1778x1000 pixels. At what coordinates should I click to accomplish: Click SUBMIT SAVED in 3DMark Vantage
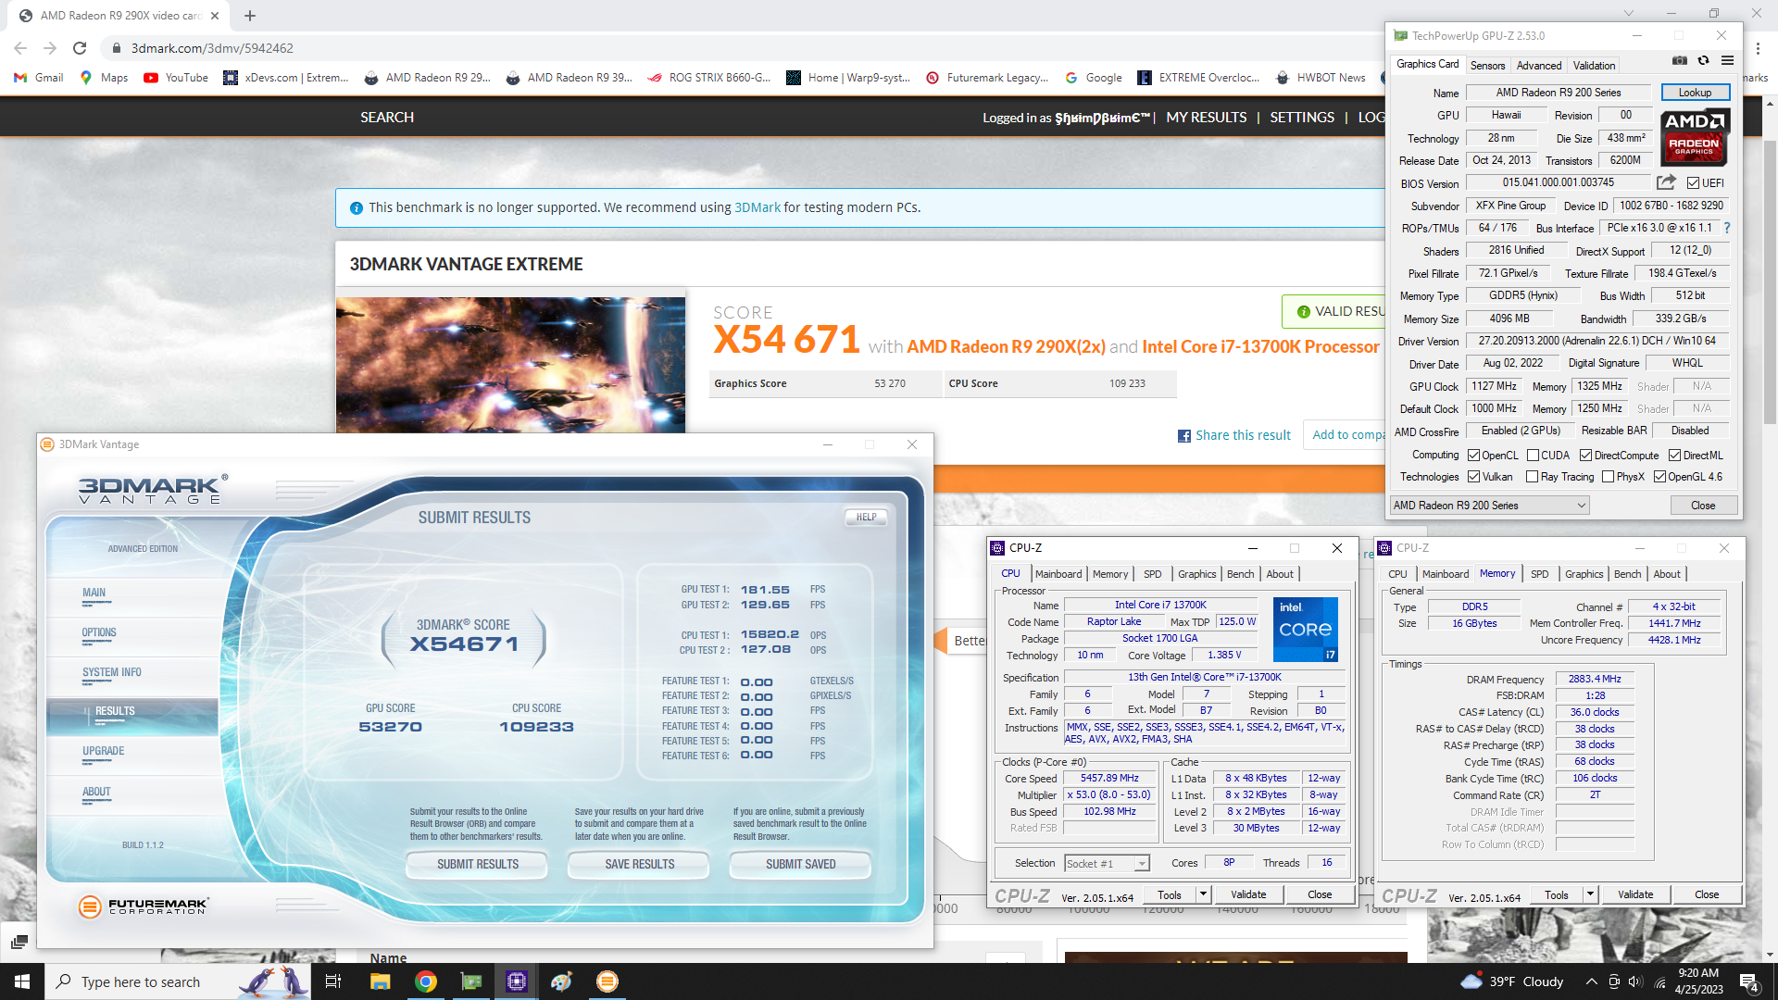coord(800,864)
